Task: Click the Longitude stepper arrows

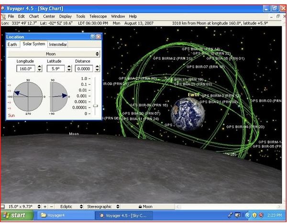Action: pyautogui.click(x=40, y=68)
